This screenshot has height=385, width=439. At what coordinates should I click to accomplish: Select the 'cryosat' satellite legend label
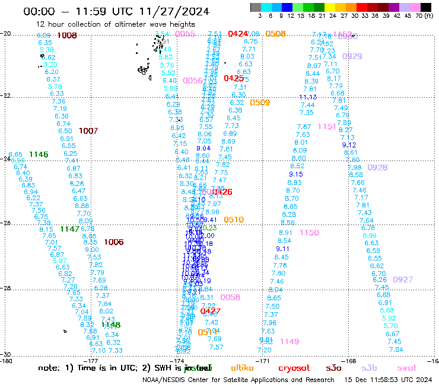[294, 368]
